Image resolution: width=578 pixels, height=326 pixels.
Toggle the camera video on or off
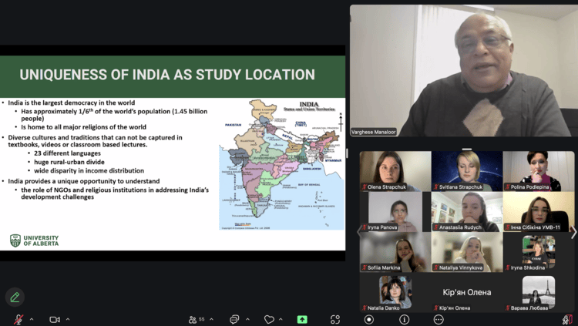[55, 319]
